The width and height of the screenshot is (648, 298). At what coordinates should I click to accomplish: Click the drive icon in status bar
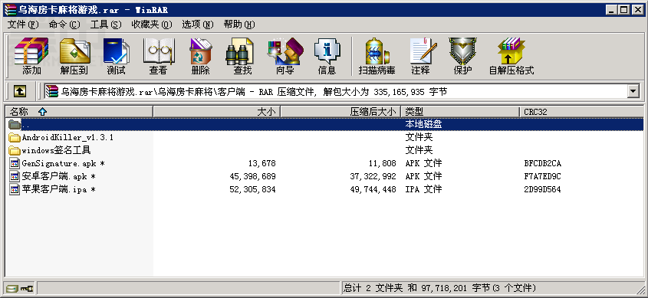[12, 288]
